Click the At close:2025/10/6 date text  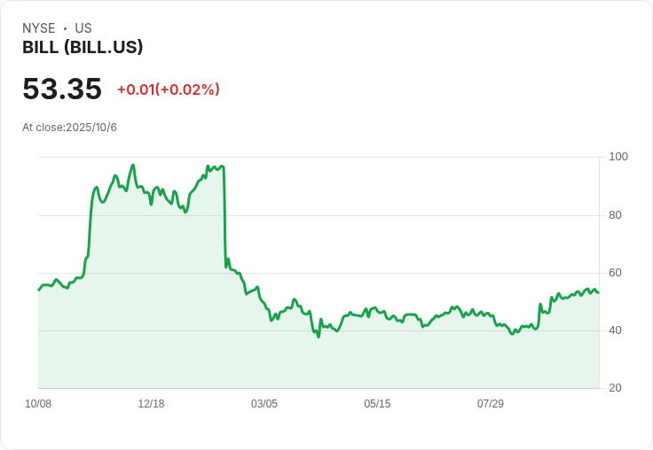point(69,128)
